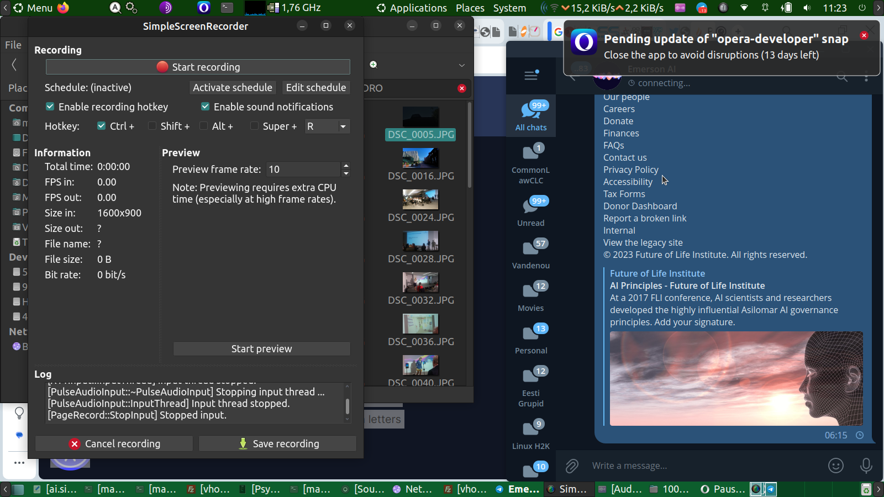Screen dimensions: 884x497
Task: Disable the Enable sound notifications checkbox
Action: point(206,107)
